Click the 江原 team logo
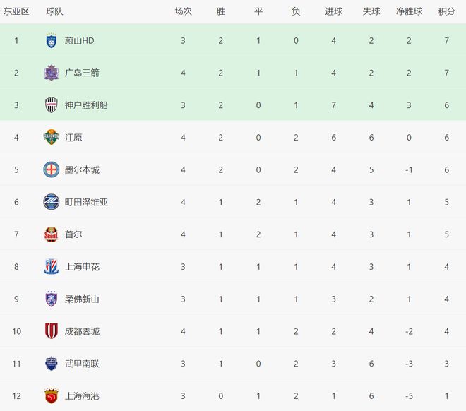The height and width of the screenshot is (411, 466). coord(51,138)
